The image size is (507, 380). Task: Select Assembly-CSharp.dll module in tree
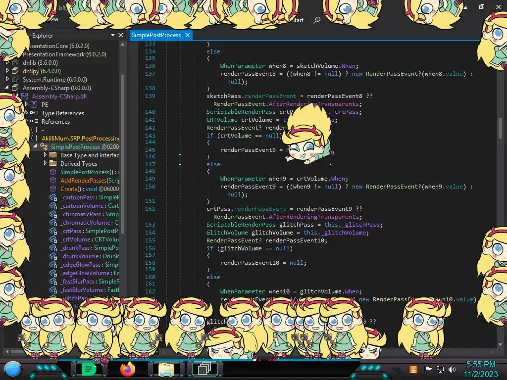tap(59, 96)
